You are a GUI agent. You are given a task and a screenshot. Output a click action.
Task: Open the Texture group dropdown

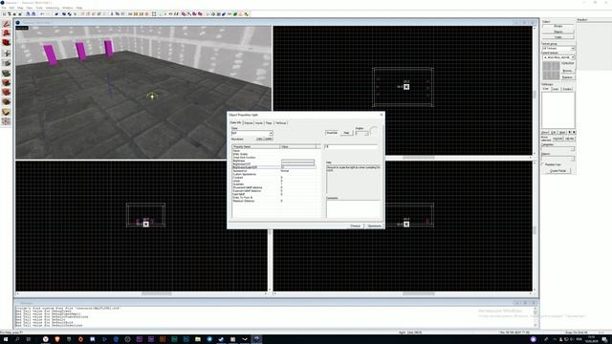[558, 49]
